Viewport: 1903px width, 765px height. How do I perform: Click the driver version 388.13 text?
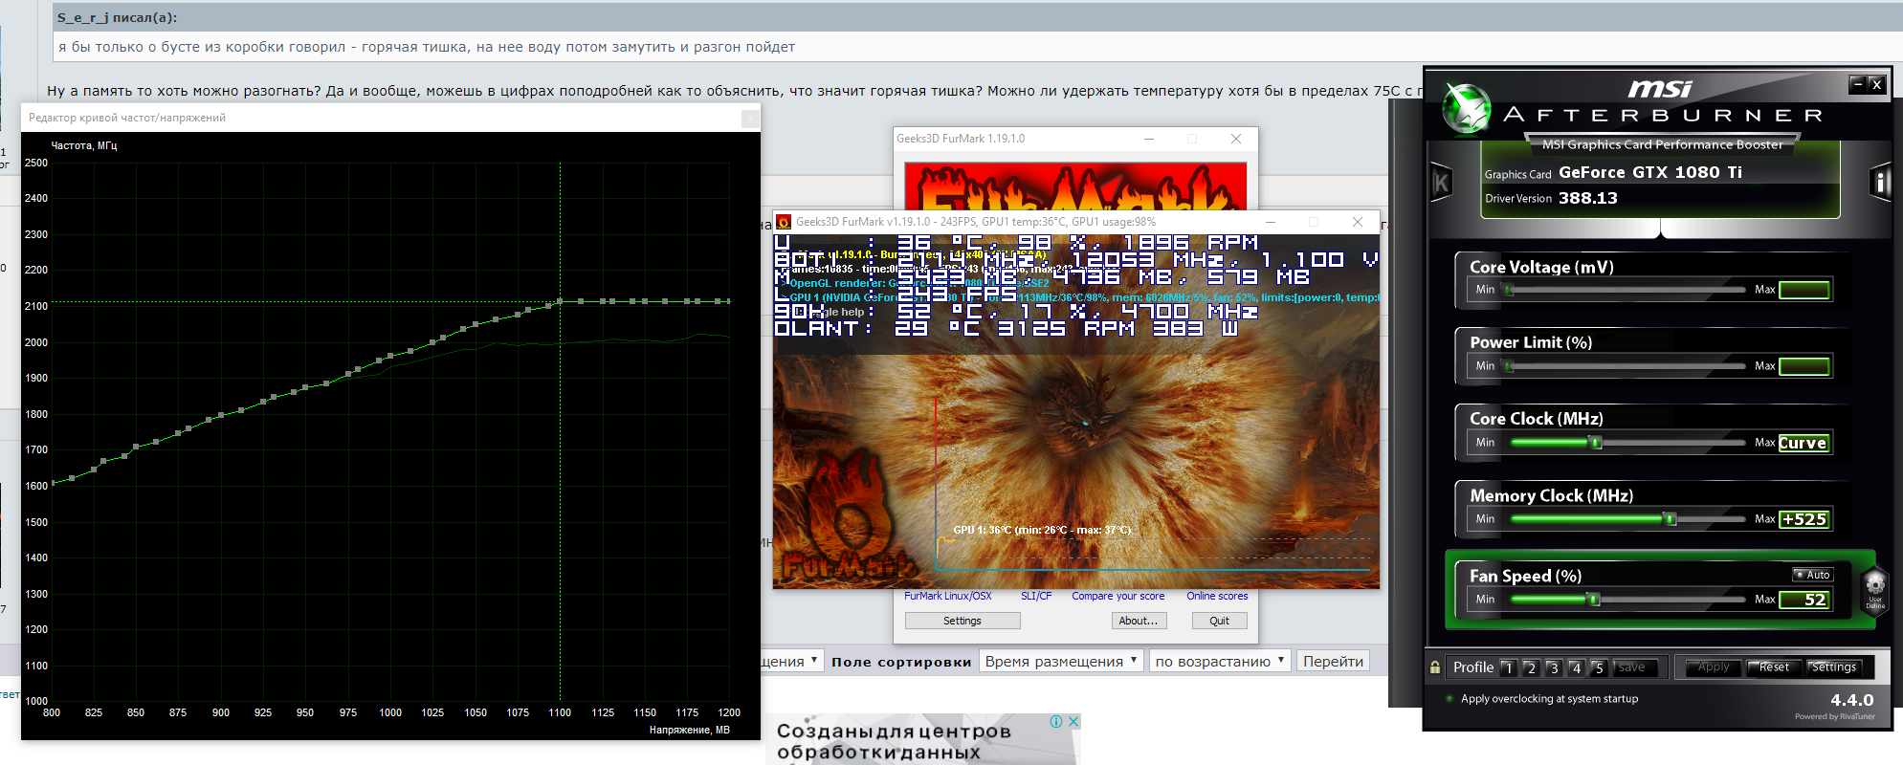pyautogui.click(x=1588, y=198)
